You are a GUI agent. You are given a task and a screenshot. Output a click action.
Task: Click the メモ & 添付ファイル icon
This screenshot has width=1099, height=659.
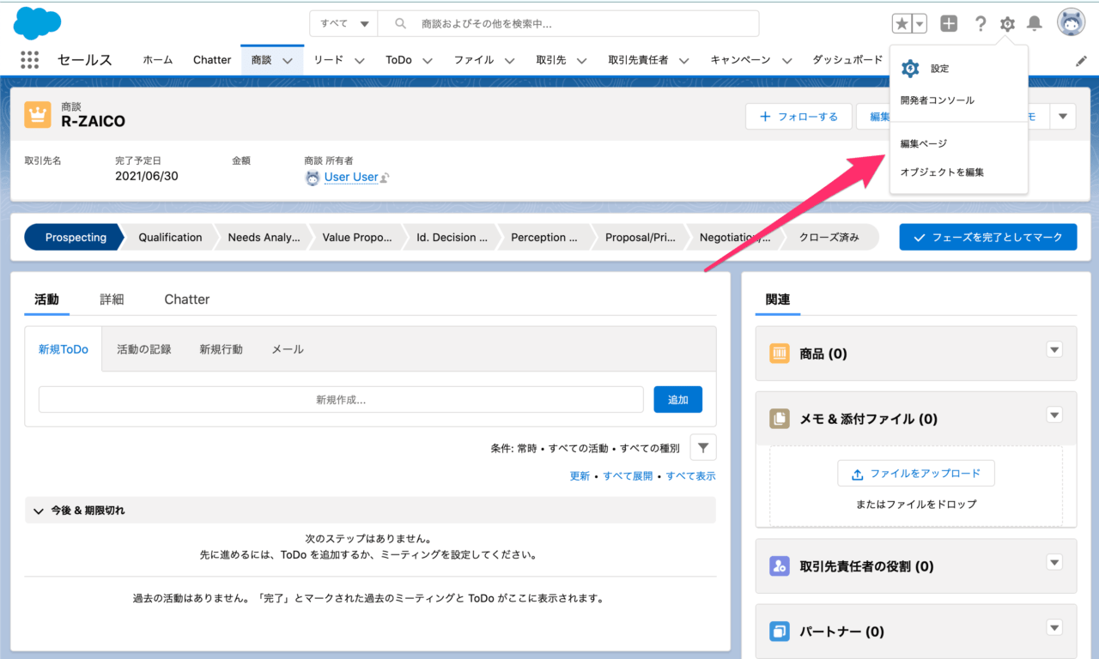780,419
